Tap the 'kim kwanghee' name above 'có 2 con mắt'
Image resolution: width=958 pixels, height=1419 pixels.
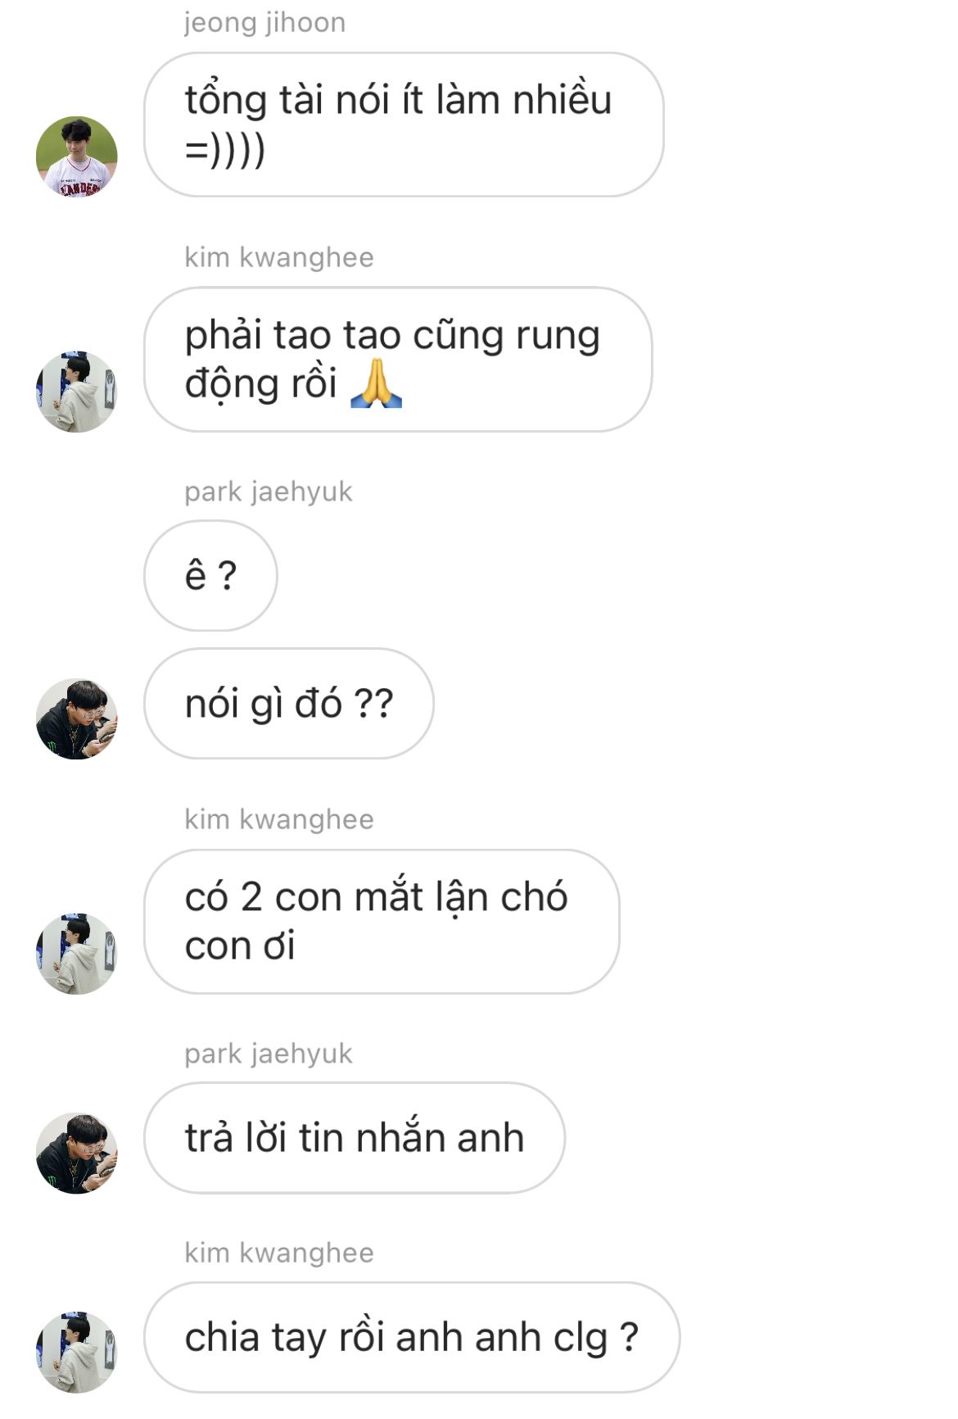pyautogui.click(x=279, y=819)
